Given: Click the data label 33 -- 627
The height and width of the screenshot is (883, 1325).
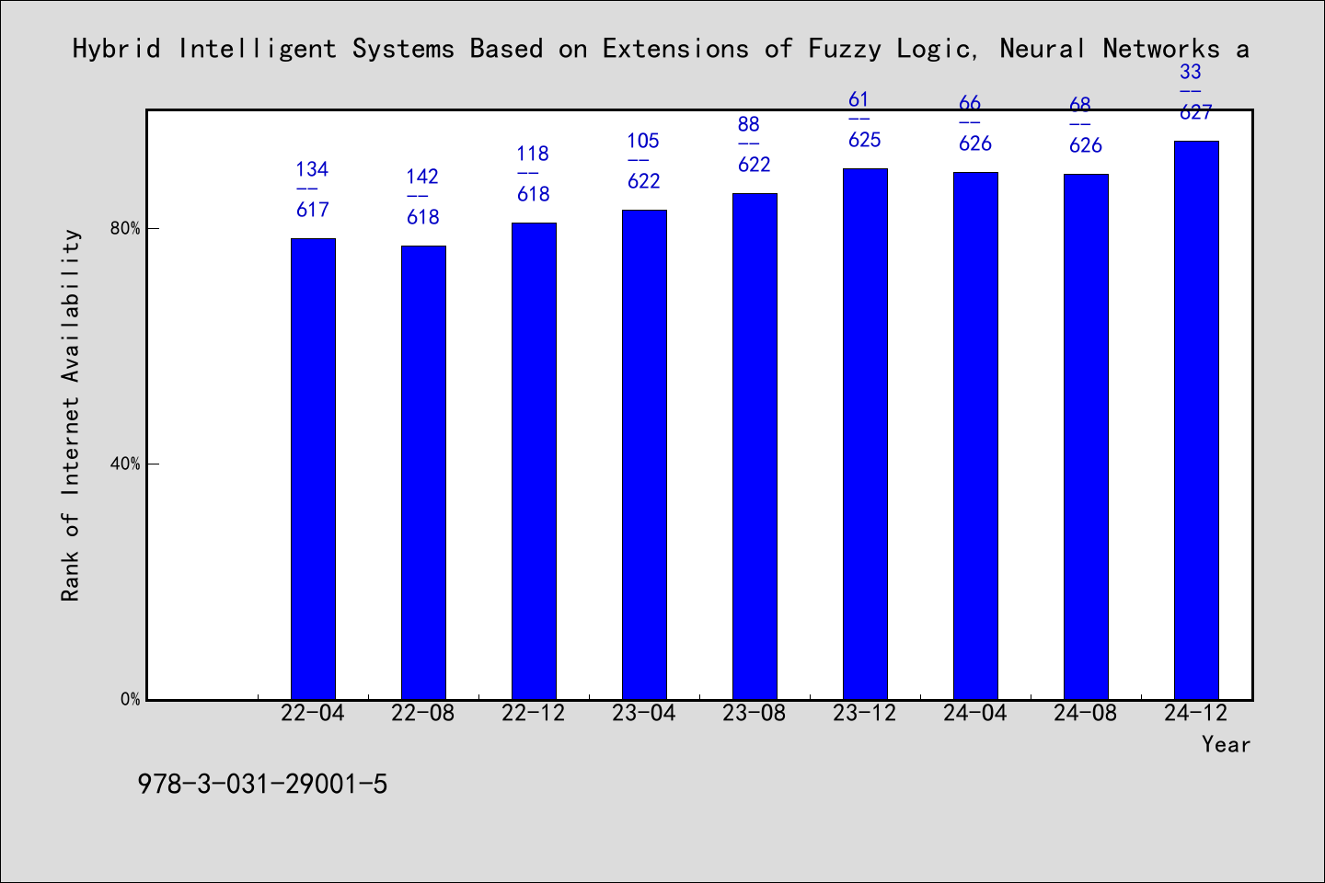Looking at the screenshot, I should pyautogui.click(x=1196, y=92).
